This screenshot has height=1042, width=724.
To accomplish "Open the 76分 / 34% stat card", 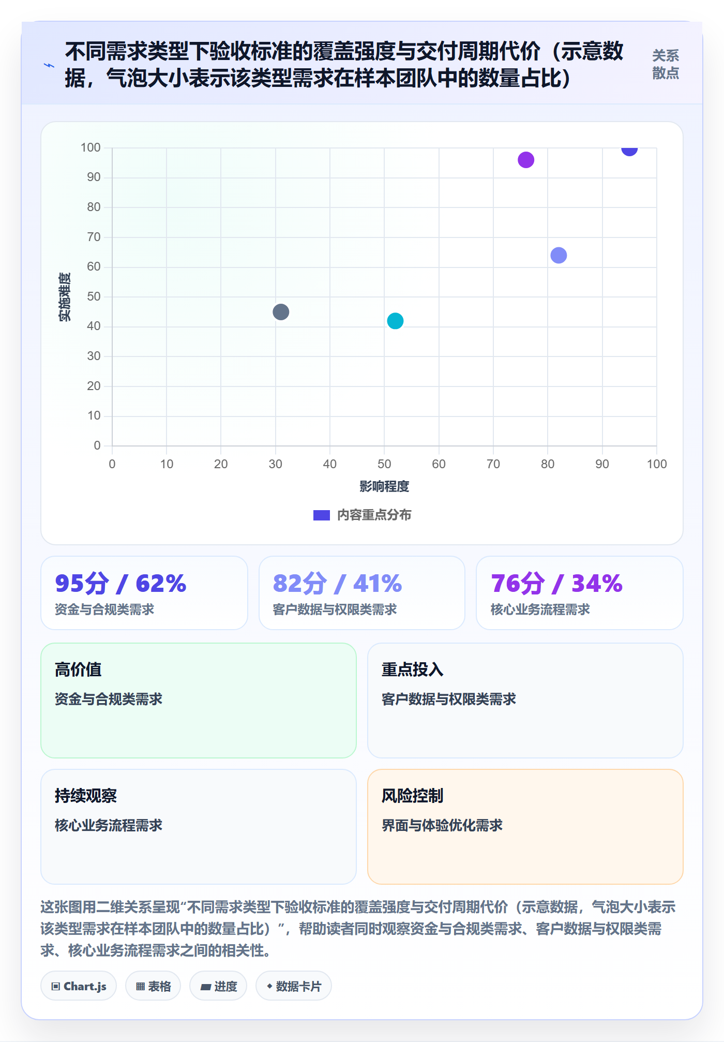I will (580, 593).
